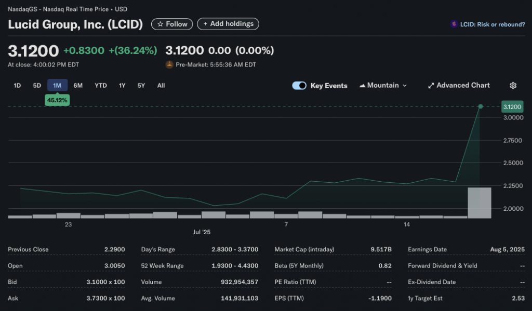
Task: Click the Jul '25 axis label
Action: tap(202, 232)
